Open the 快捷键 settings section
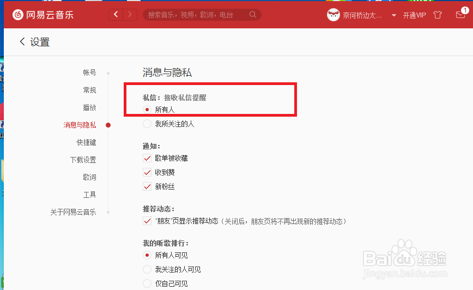This screenshot has height=290, width=473. pos(86,142)
